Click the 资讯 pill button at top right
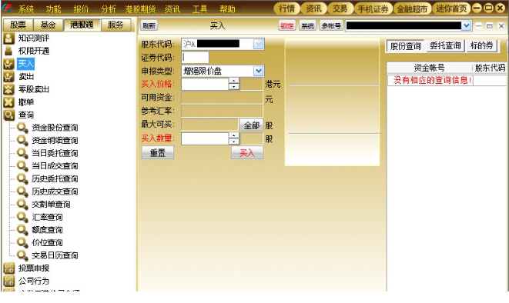Image resolution: width=509 pixels, height=303 pixels. (x=313, y=8)
